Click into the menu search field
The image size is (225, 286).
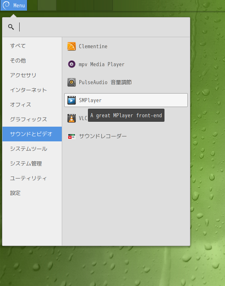click(103, 27)
